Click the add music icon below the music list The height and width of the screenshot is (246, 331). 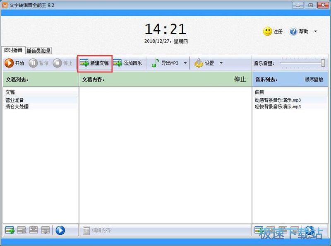[x=259, y=230]
